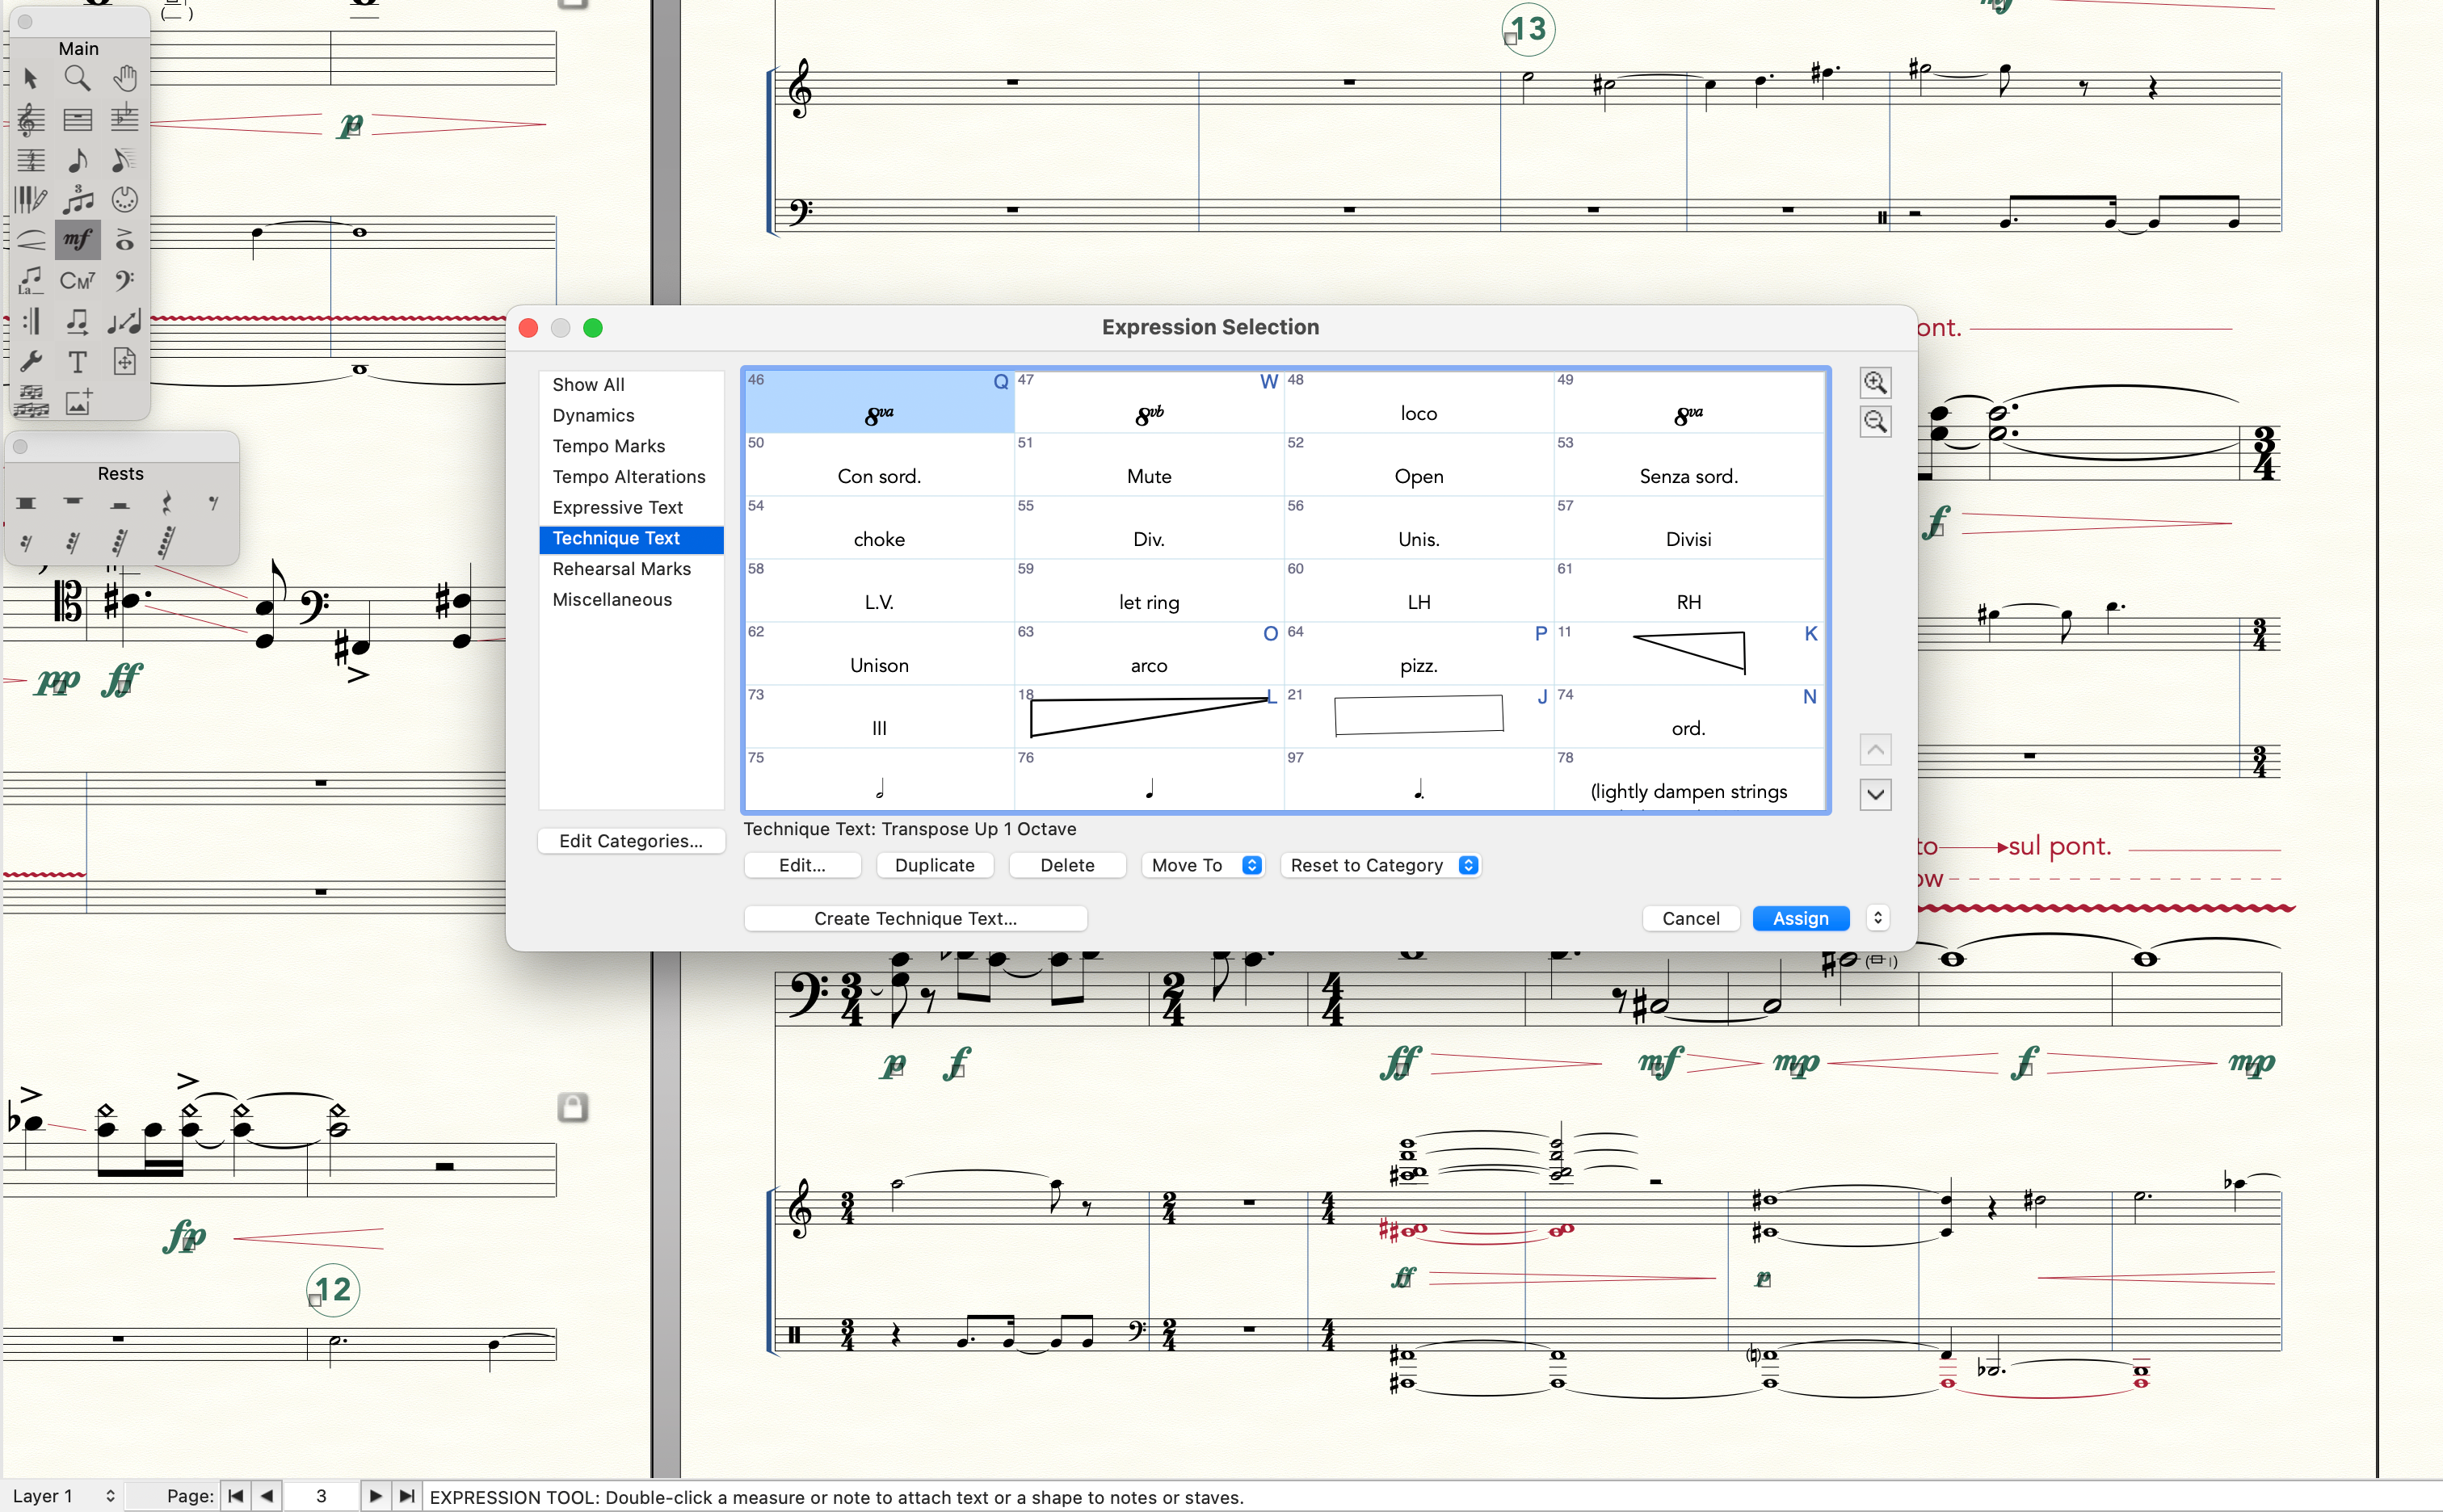Pick the whole rest in Rests palette
Image resolution: width=2443 pixels, height=1512 pixels.
coord(73,503)
